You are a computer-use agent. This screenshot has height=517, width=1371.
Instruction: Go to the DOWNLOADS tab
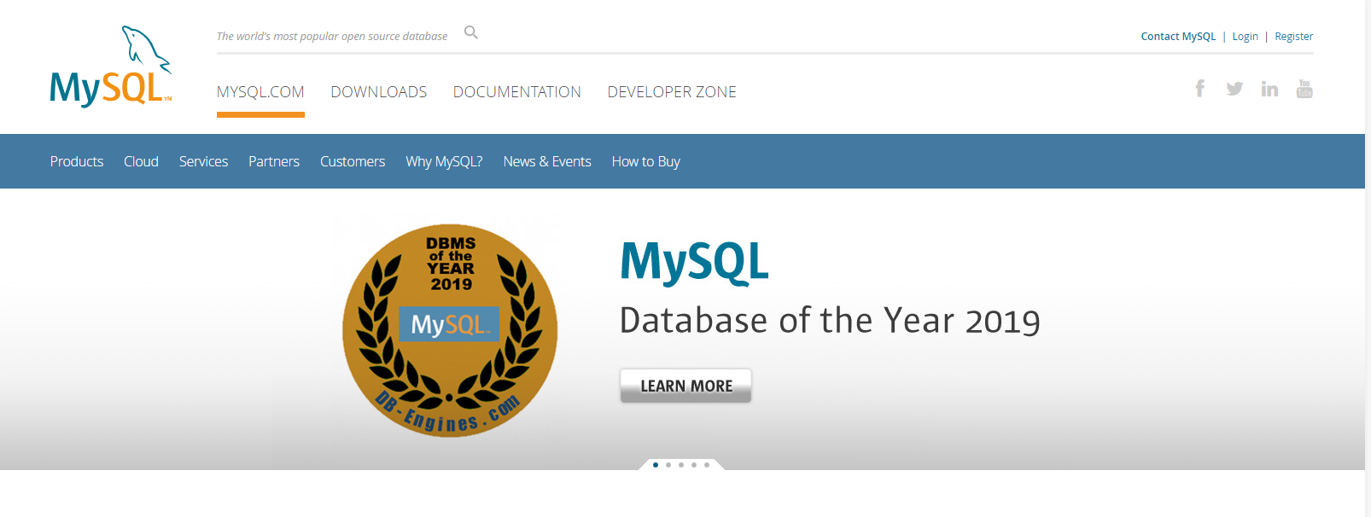tap(379, 92)
